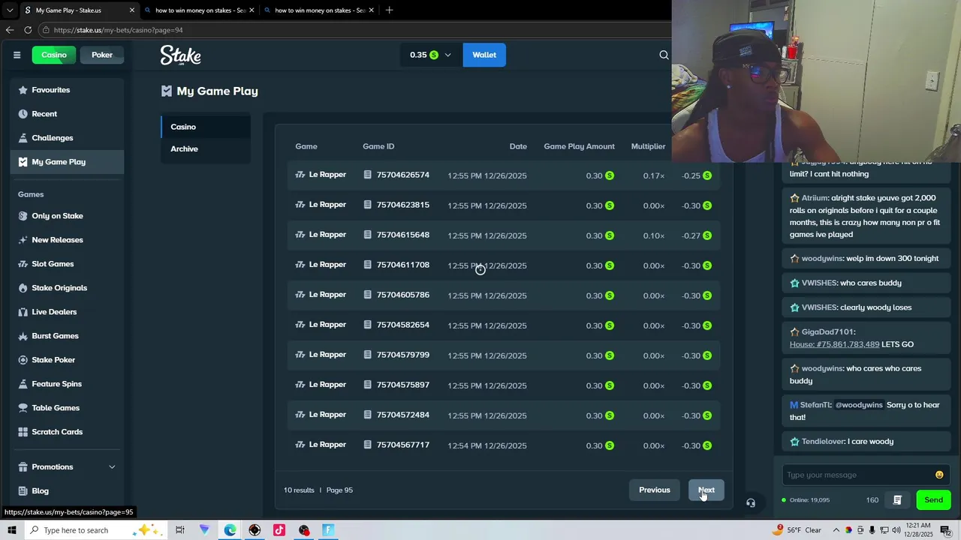Go to the Next page of results
Image resolution: width=961 pixels, height=540 pixels.
(x=706, y=490)
